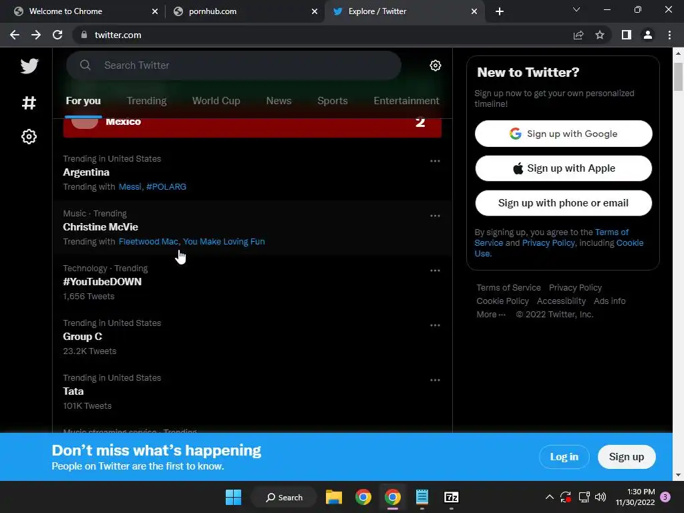Open the Fleetwood Mac trending link

pos(148,242)
